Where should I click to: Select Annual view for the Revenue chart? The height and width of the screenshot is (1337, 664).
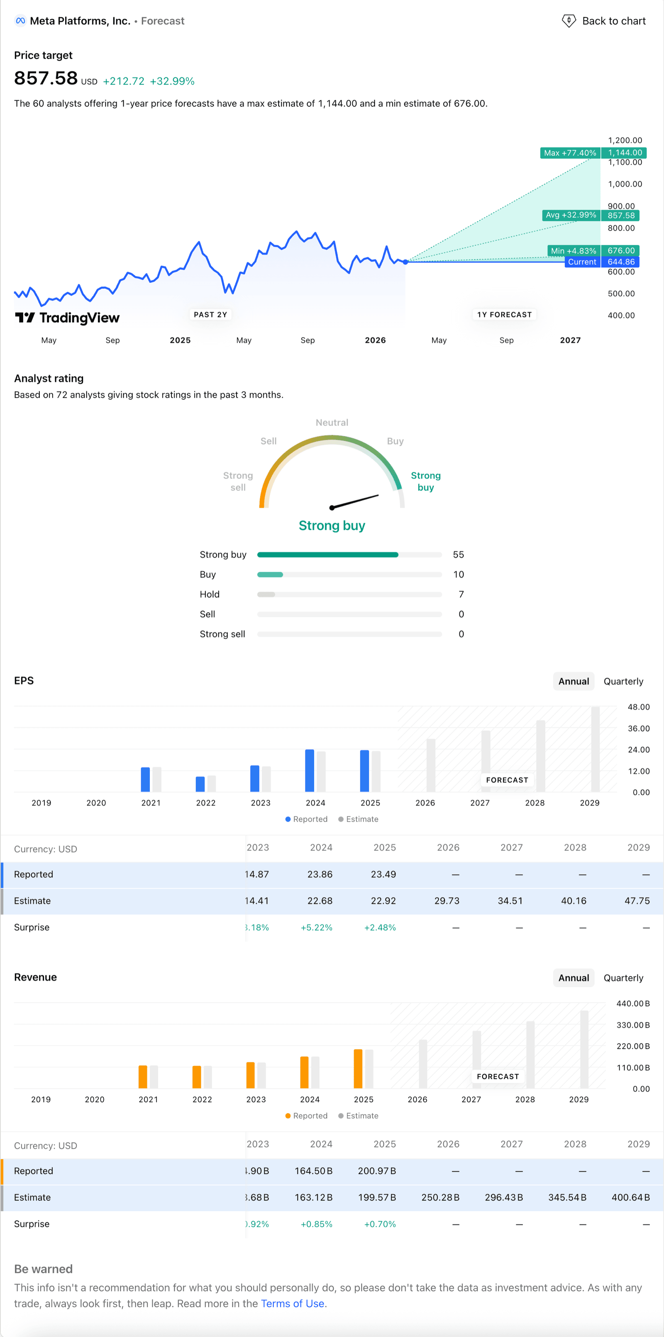[x=573, y=977]
